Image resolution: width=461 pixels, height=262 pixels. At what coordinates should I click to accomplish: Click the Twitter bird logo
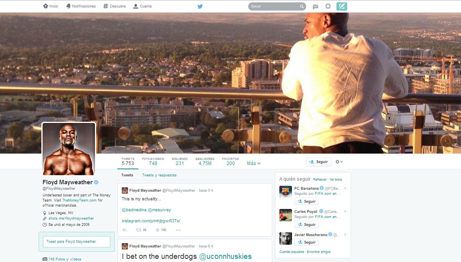pos(200,6)
